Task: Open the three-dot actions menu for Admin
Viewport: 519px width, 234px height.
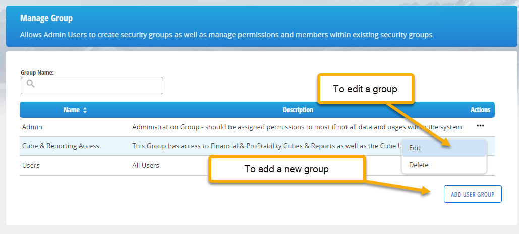Action: click(480, 126)
